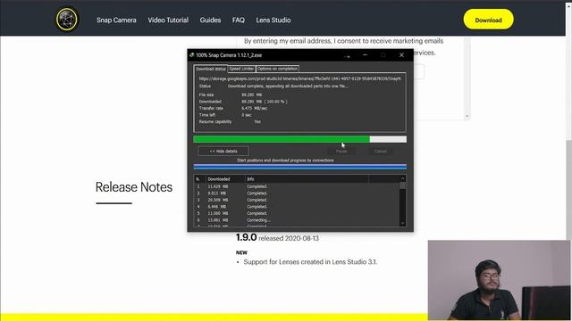
Task: Click the Resume capability value Yes
Action: 257,121
